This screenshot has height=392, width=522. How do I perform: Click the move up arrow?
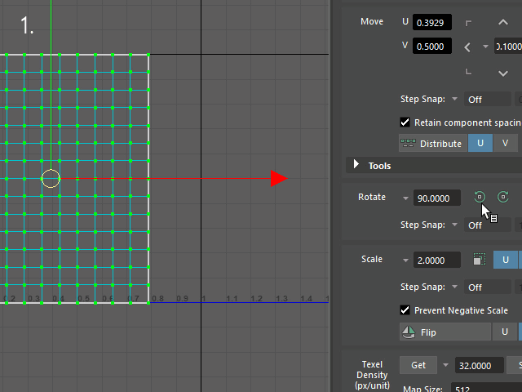[503, 23]
